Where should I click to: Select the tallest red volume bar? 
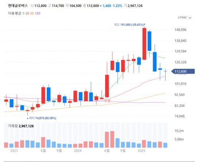(112, 139)
